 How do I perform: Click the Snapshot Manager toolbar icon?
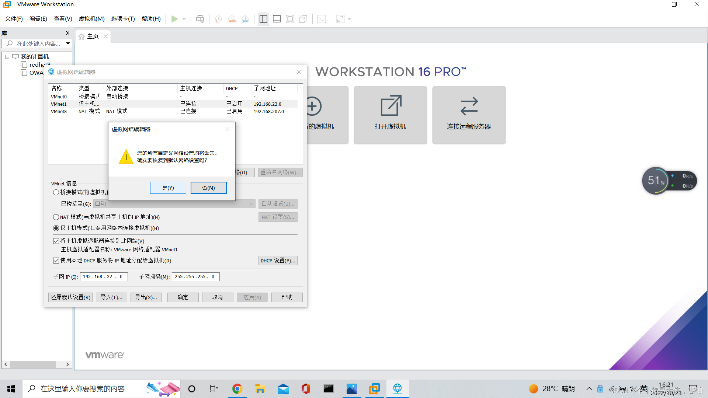(245, 19)
